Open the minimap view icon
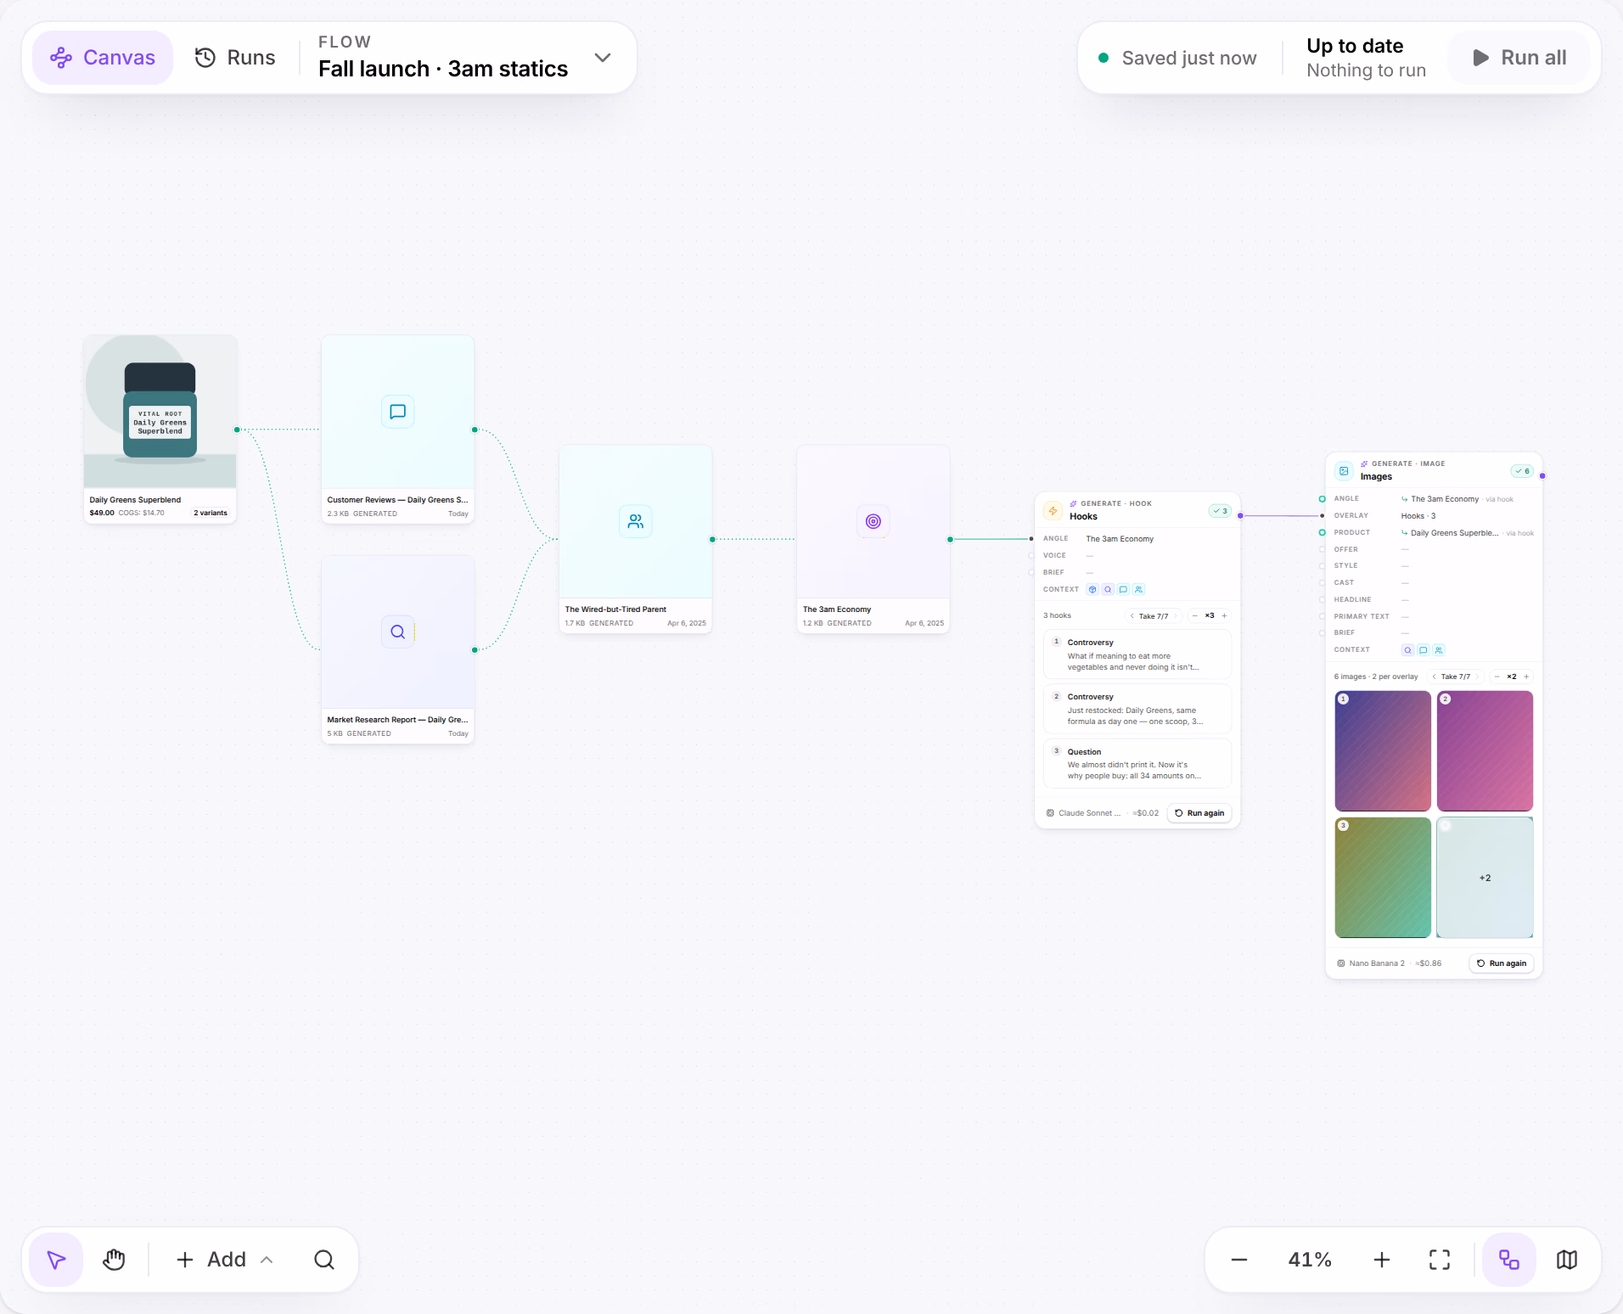The height and width of the screenshot is (1314, 1623). (x=1567, y=1260)
